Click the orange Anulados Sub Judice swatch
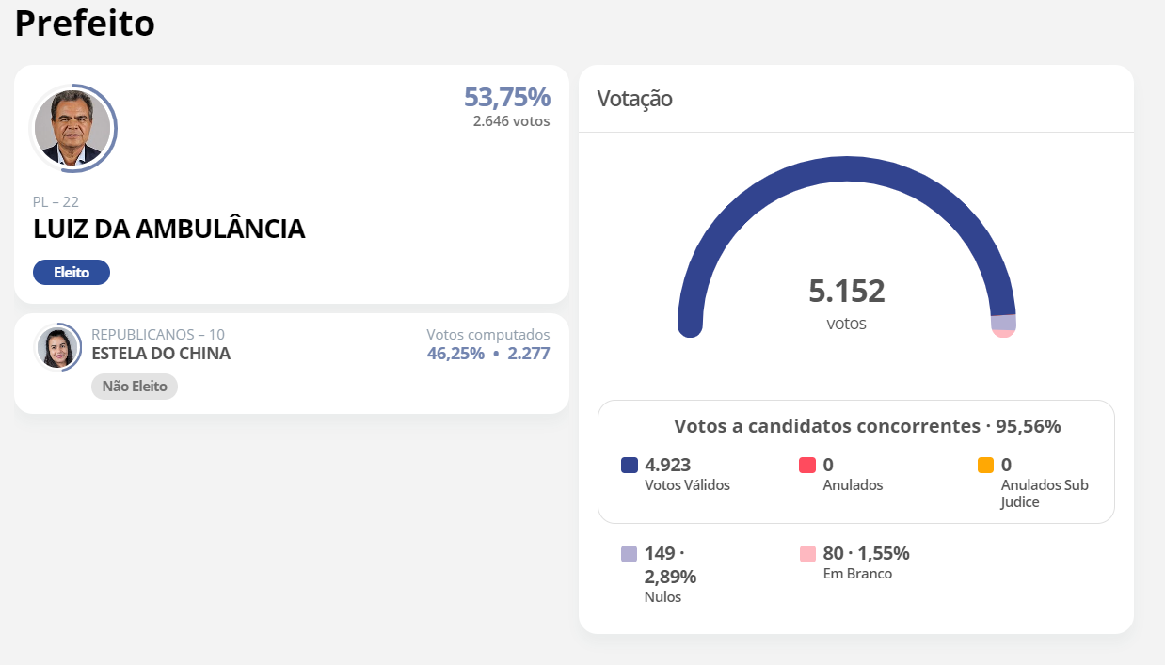 [x=985, y=465]
